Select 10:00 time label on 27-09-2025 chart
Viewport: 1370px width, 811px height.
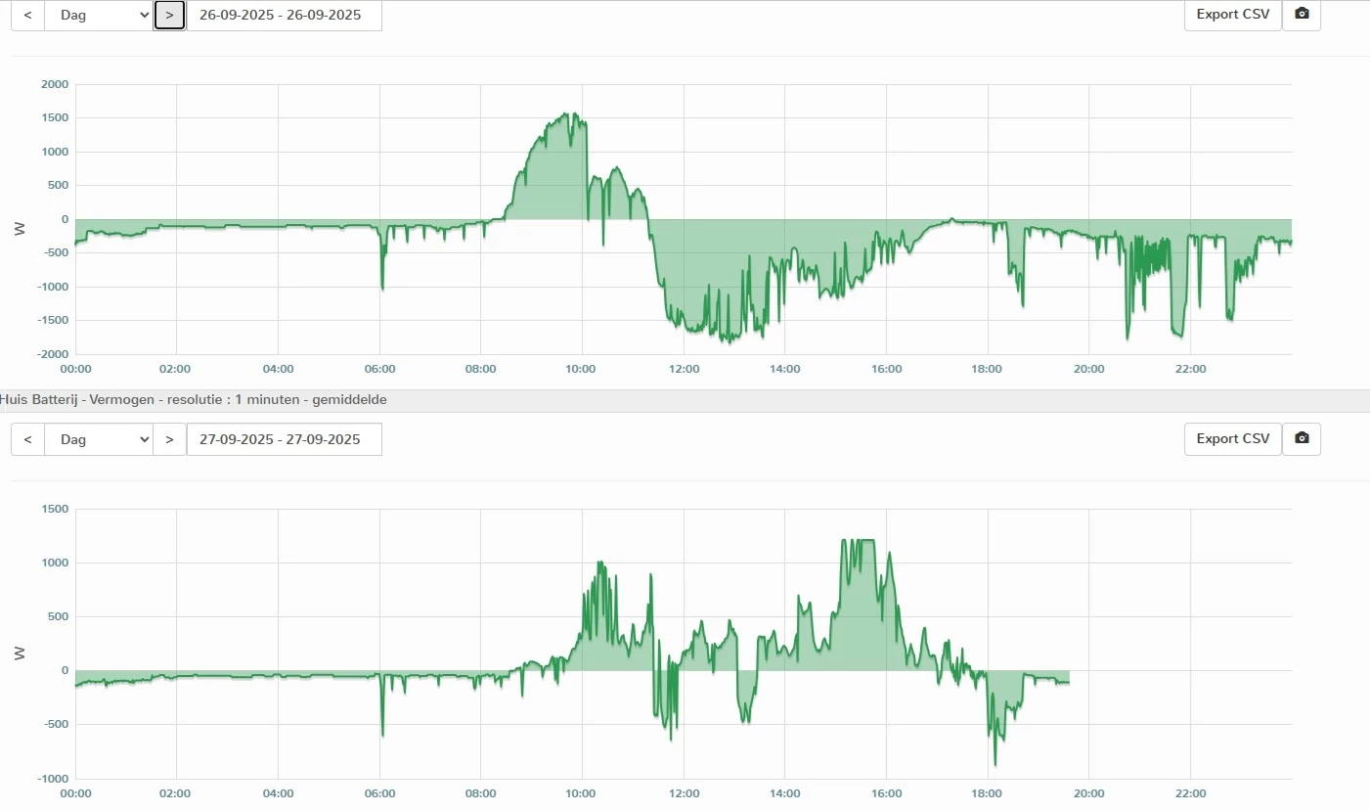582,794
